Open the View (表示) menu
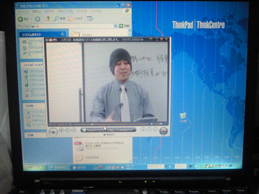259x194 pixels. pyautogui.click(x=49, y=11)
